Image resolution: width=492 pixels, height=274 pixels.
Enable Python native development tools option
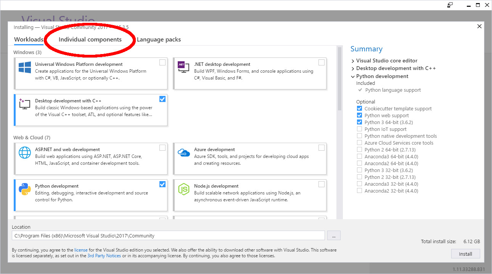coord(359,136)
